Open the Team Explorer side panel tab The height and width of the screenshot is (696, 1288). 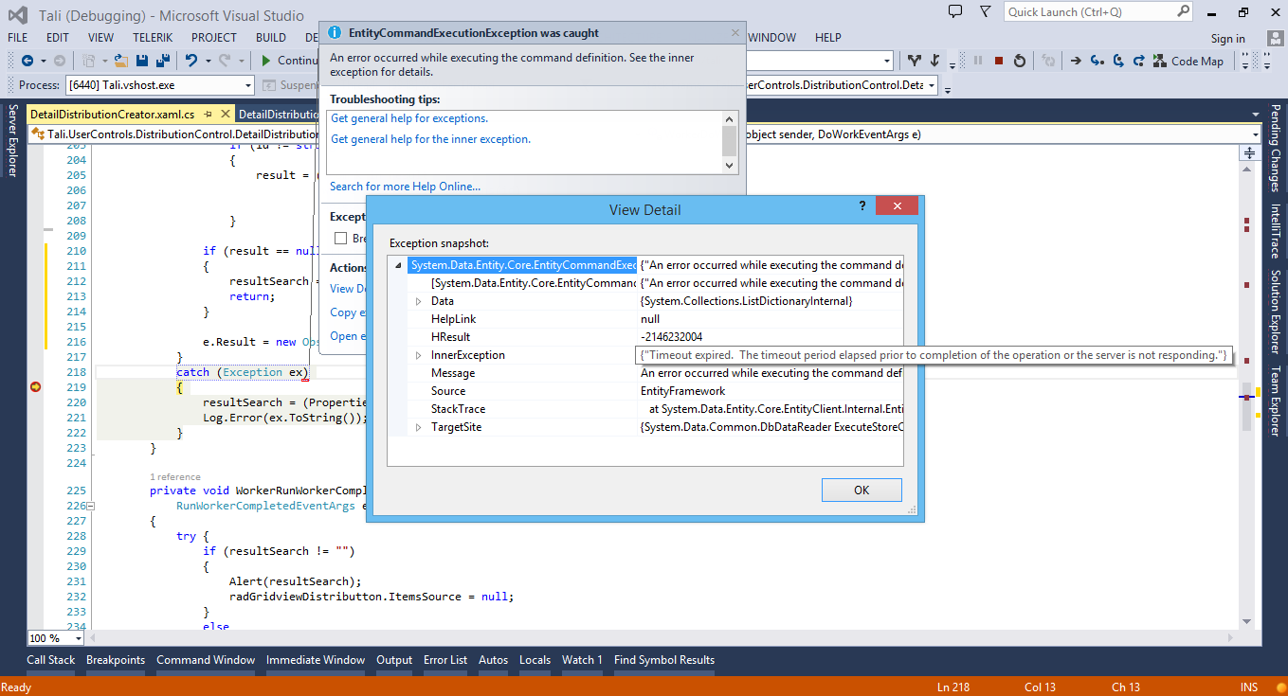point(1276,401)
